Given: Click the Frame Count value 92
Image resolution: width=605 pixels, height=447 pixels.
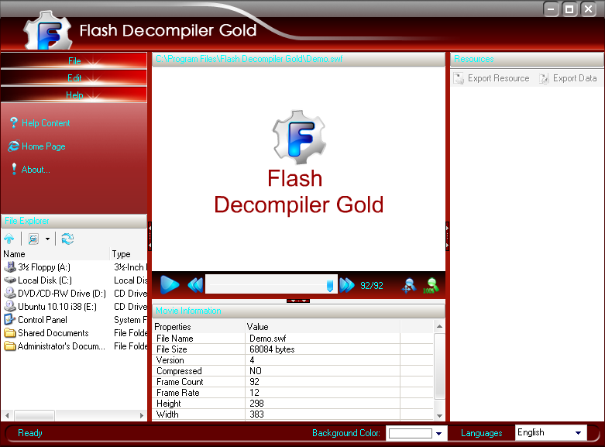Looking at the screenshot, I should 254,382.
